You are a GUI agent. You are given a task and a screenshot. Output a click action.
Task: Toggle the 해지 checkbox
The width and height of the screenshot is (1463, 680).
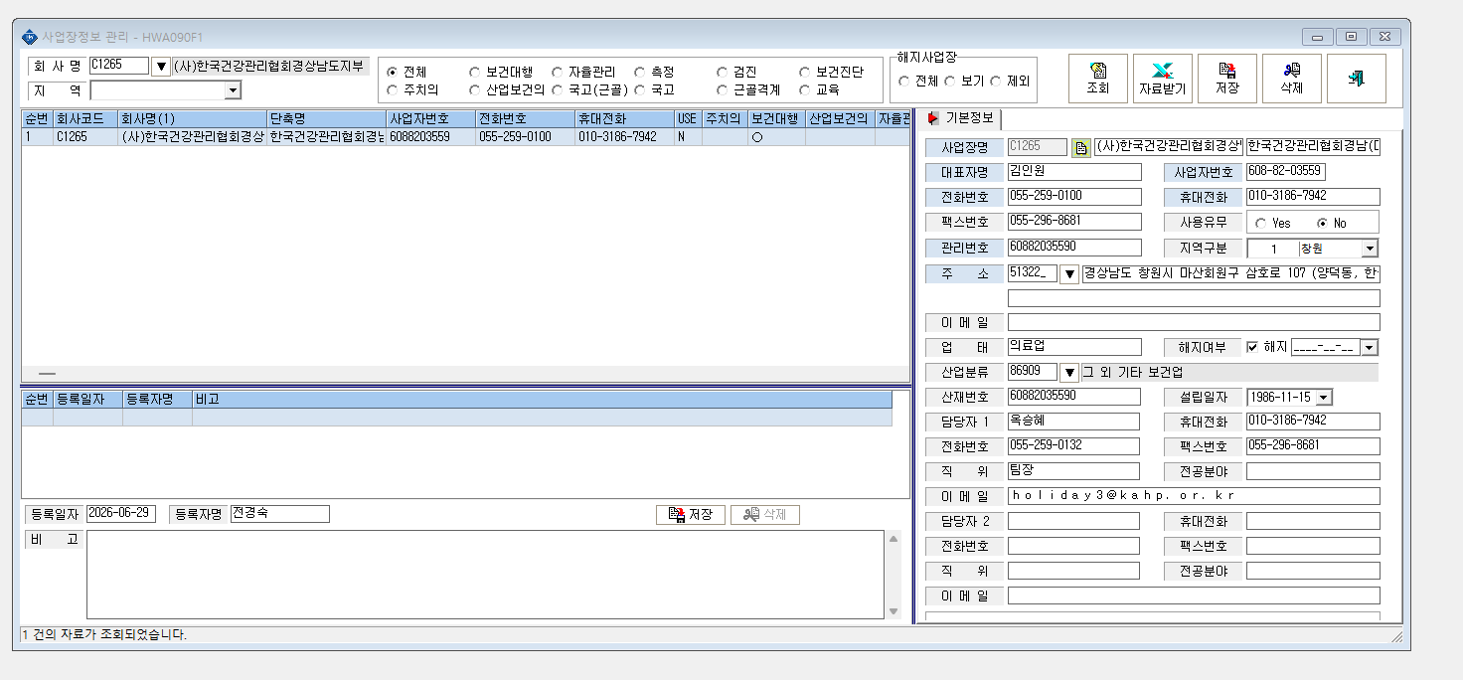tap(1252, 347)
